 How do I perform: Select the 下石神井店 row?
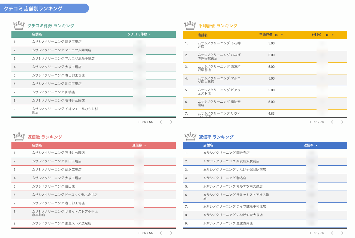click(x=265, y=45)
